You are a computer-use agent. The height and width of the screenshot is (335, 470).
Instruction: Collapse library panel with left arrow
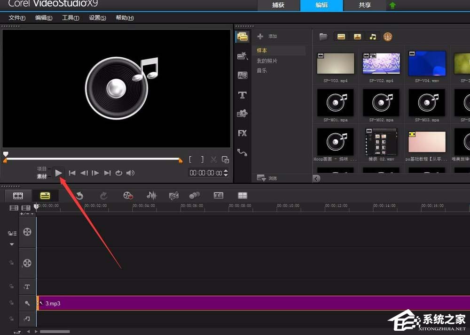pyautogui.click(x=316, y=179)
